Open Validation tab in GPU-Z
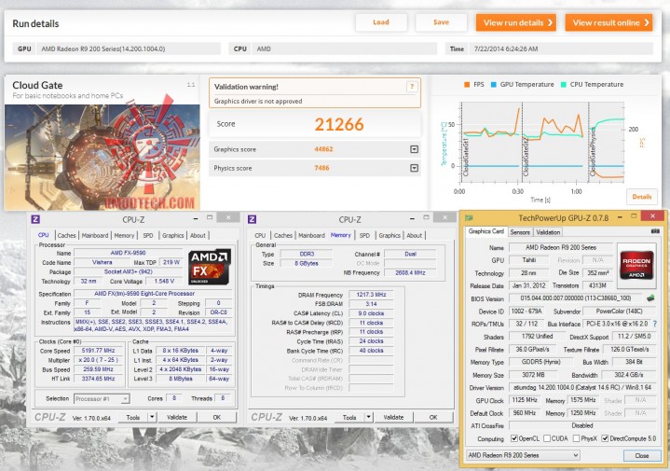Screen dimensions: 670x471 click(548, 232)
